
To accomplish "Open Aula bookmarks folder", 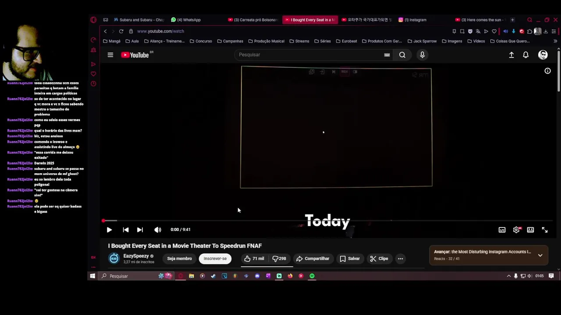I will pyautogui.click(x=132, y=41).
